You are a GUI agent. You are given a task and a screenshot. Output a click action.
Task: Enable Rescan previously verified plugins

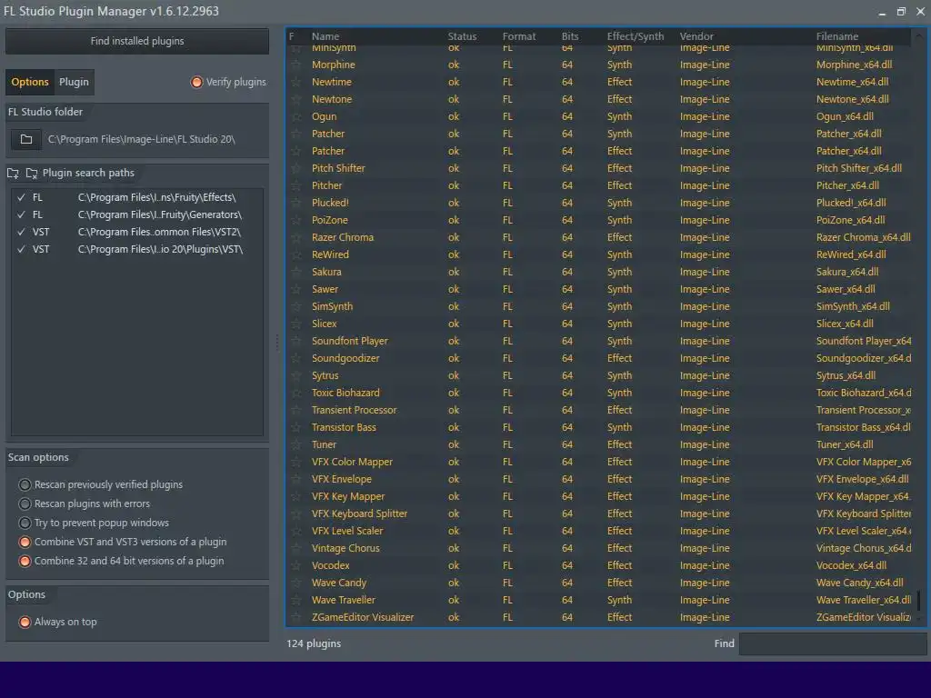25,485
